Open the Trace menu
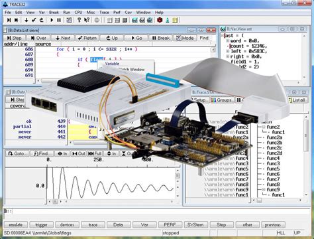 tap(104, 13)
